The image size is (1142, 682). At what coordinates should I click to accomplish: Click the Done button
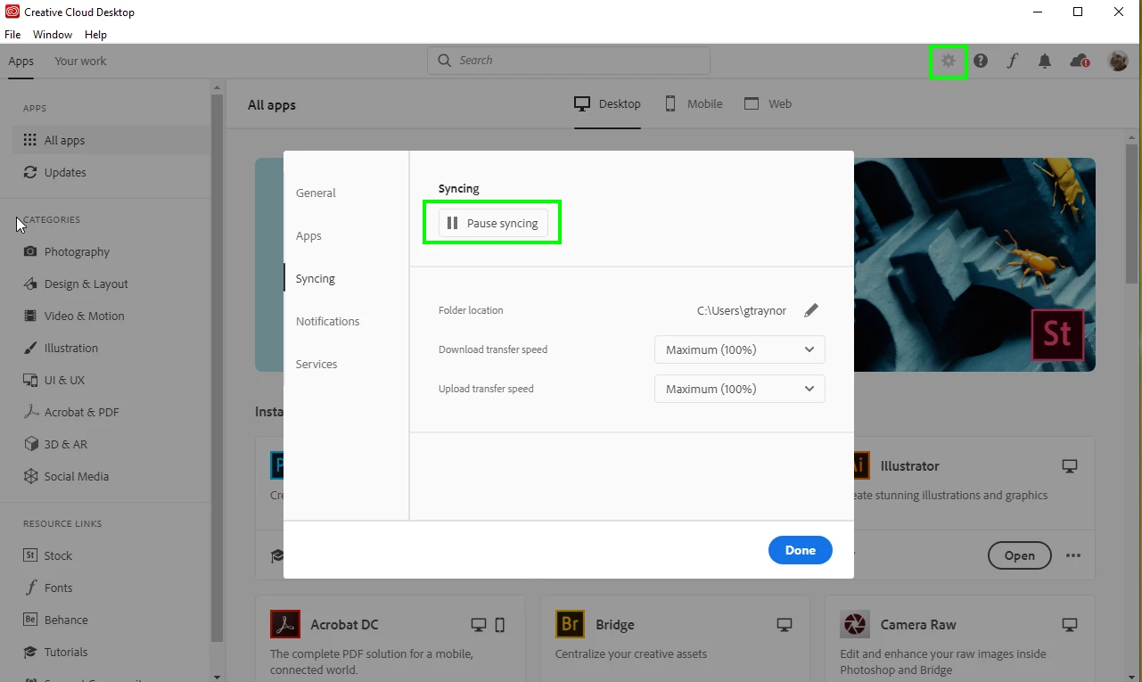[x=801, y=550]
